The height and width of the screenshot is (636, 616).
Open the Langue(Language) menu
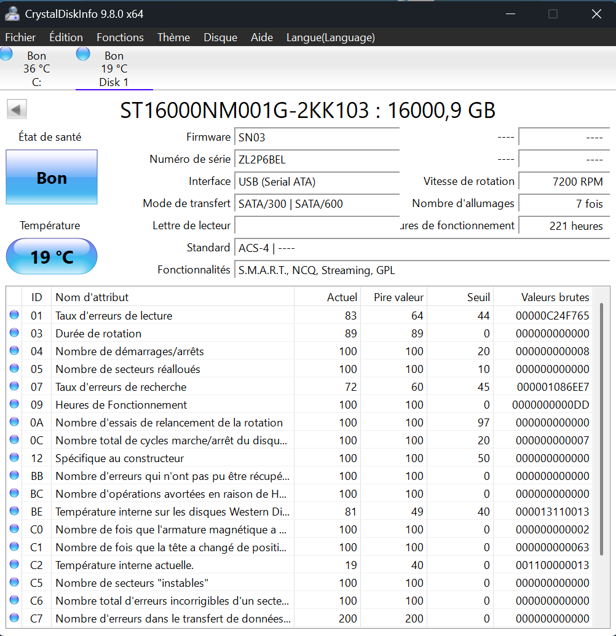point(331,37)
